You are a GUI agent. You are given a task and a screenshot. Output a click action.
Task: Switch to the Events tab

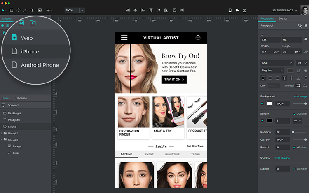tap(283, 18)
